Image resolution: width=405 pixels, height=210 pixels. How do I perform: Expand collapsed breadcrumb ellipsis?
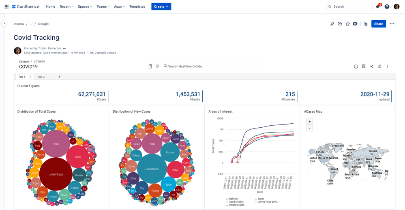click(31, 24)
